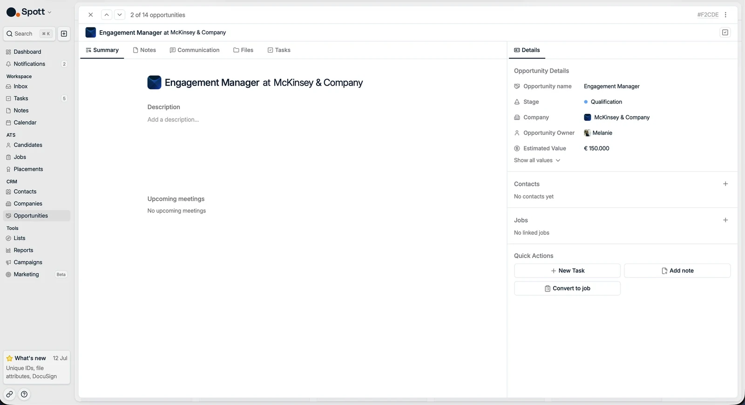Change opportunity owner Melanie
This screenshot has width=745, height=405.
(598, 133)
